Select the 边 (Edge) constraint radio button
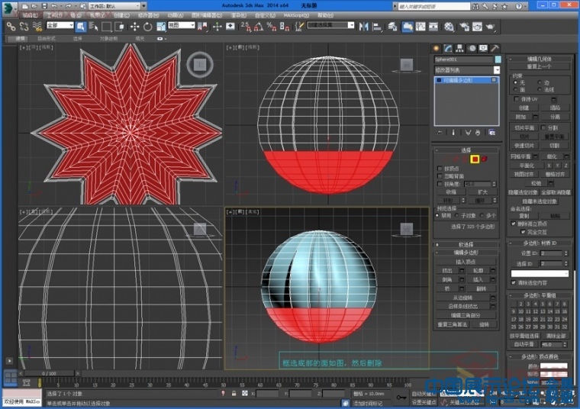The height and width of the screenshot is (409, 580). coord(540,82)
